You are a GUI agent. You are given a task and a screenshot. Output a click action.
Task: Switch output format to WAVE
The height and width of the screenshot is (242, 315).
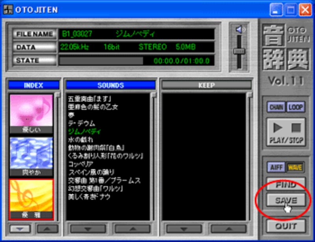pos(295,167)
